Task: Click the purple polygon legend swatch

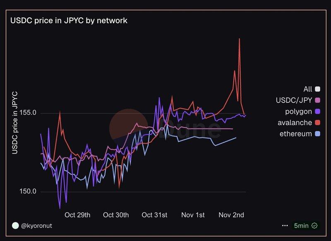Action: tap(318, 111)
